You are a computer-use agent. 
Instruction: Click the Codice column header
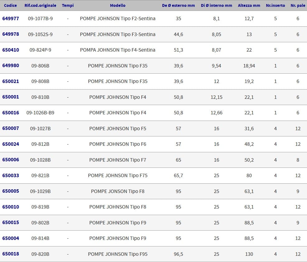[x=10, y=6]
